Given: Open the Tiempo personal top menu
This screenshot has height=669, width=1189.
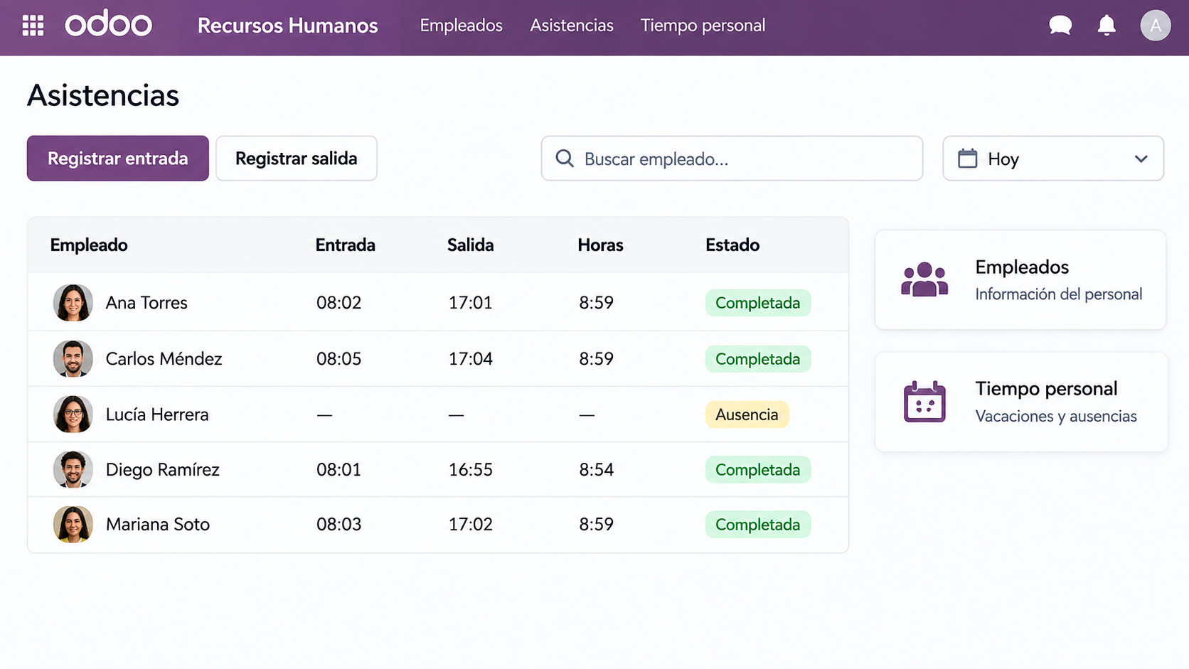Looking at the screenshot, I should [703, 26].
